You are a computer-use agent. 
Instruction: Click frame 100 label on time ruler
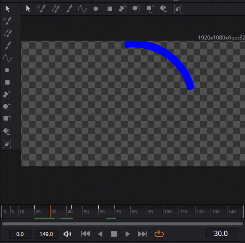point(168,212)
